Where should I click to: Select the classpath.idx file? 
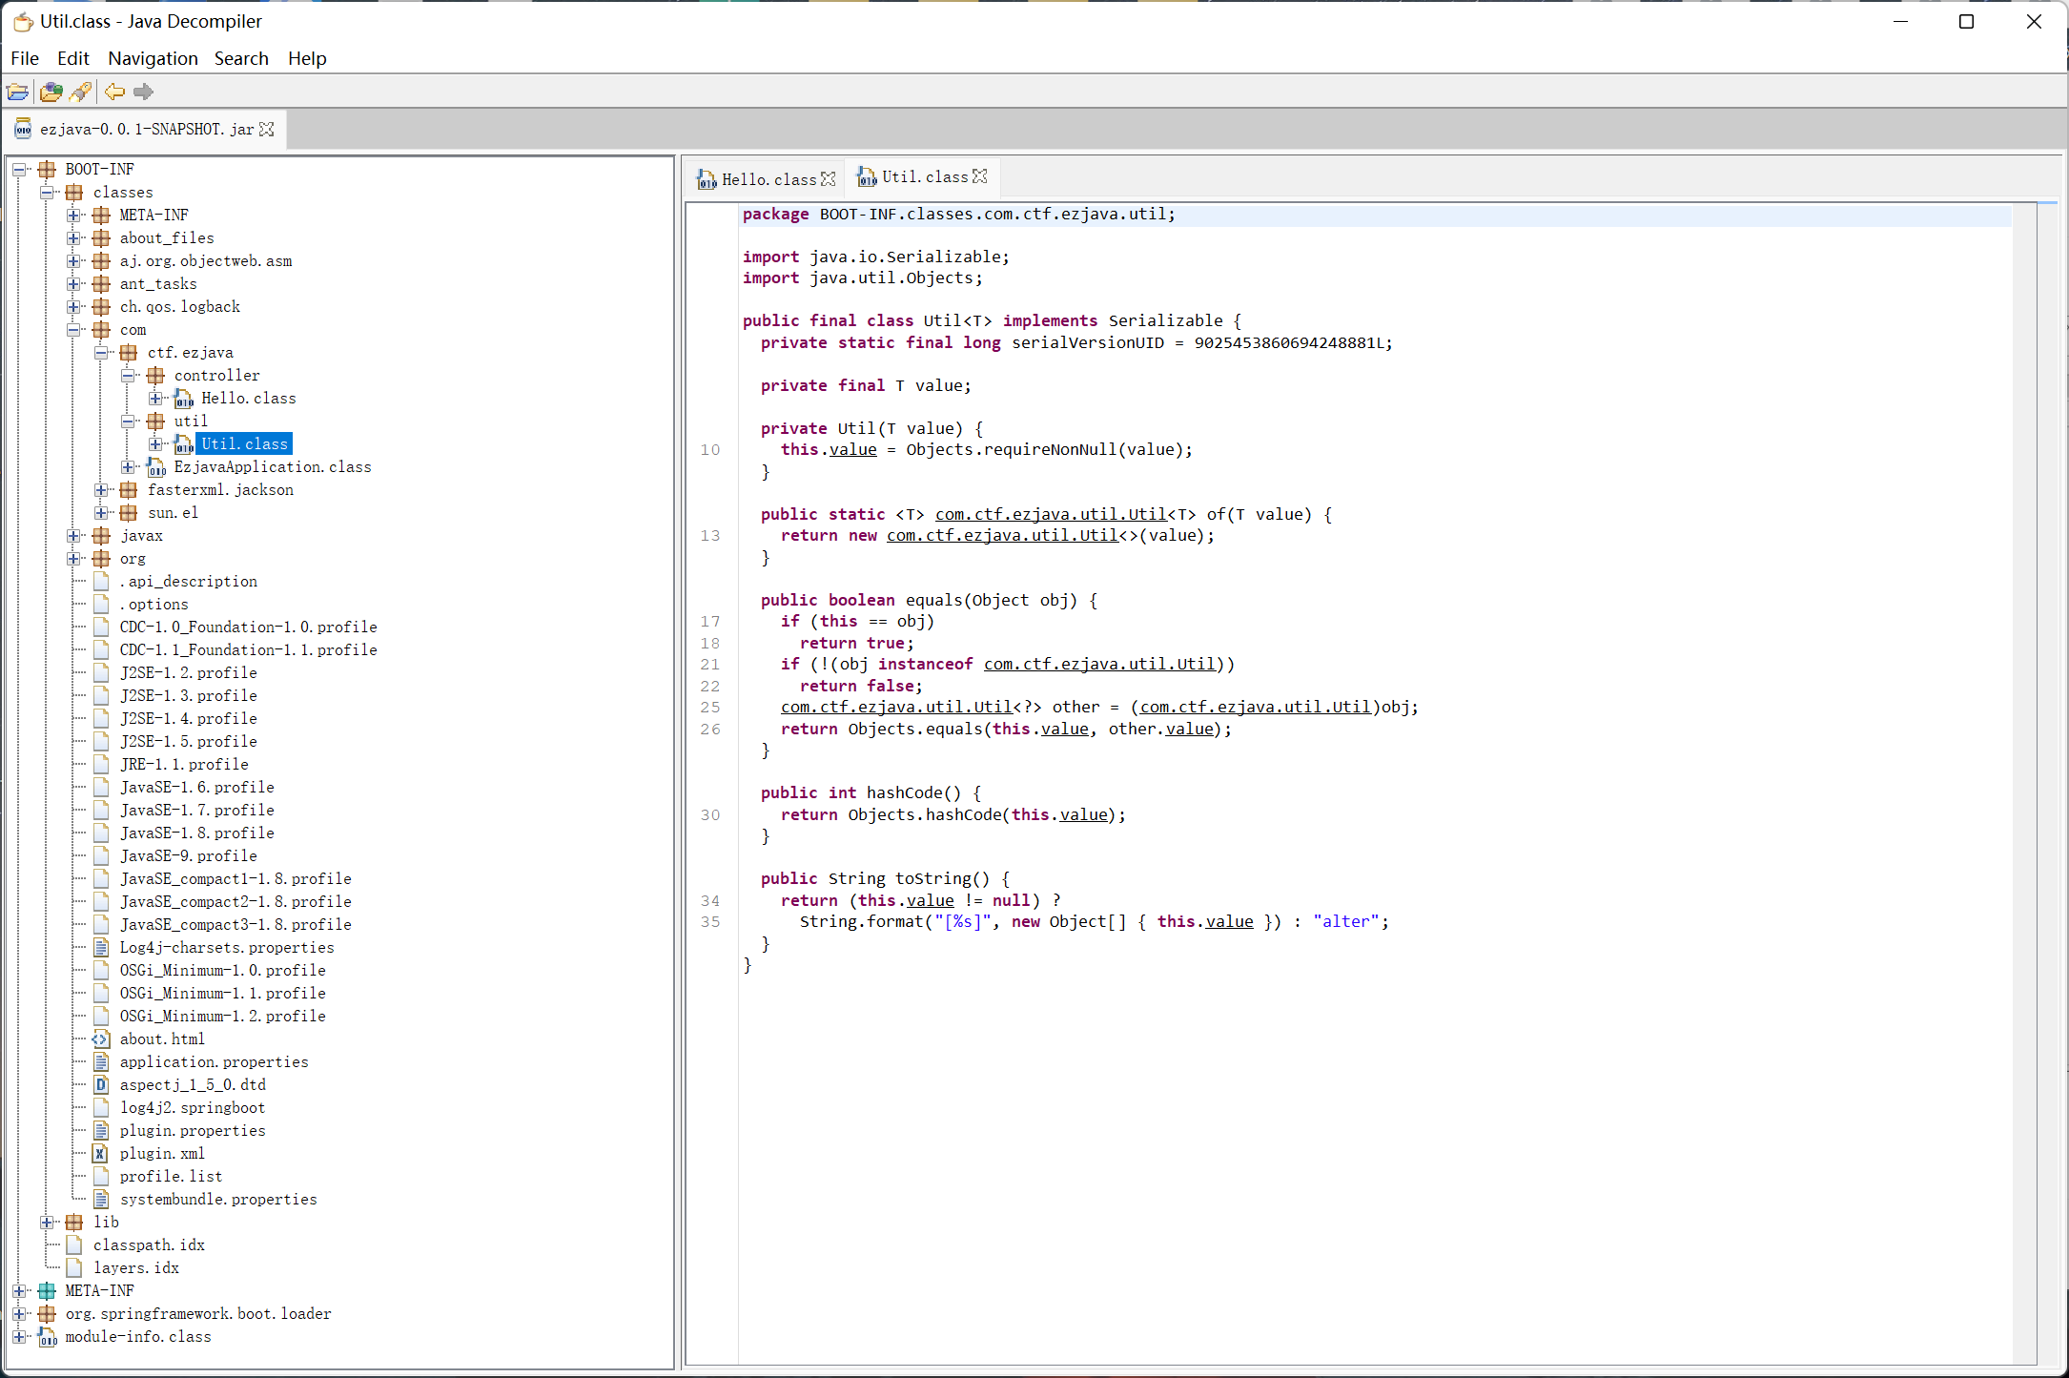coord(149,1245)
